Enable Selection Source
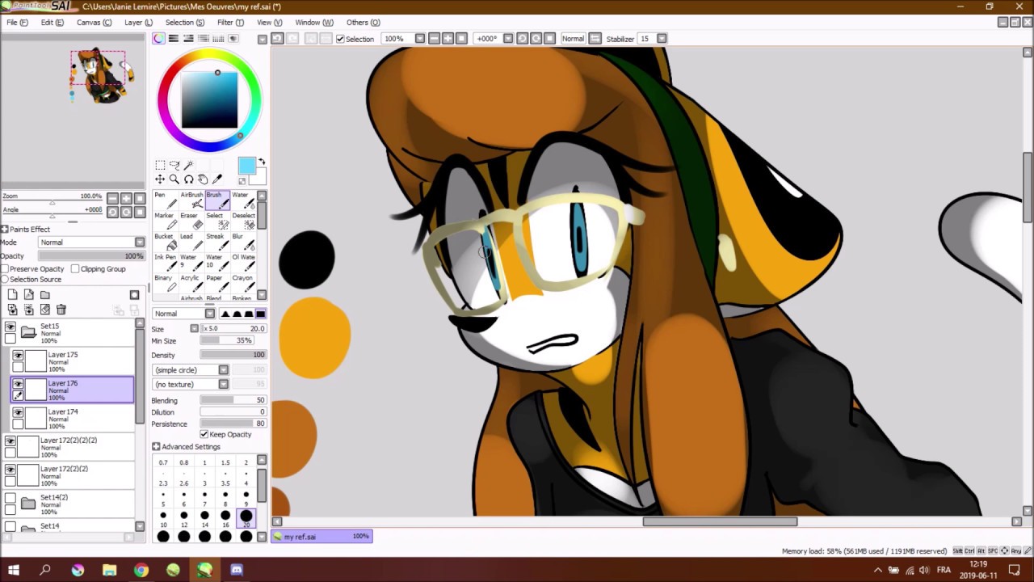 [x=5, y=280]
